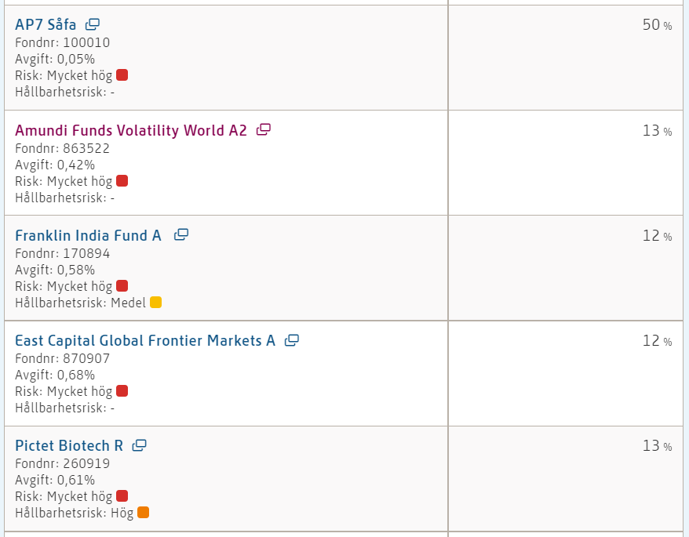Image resolution: width=689 pixels, height=537 pixels.
Task: Click yellow Medel sustainability indicator for Franklin India
Action: click(155, 303)
